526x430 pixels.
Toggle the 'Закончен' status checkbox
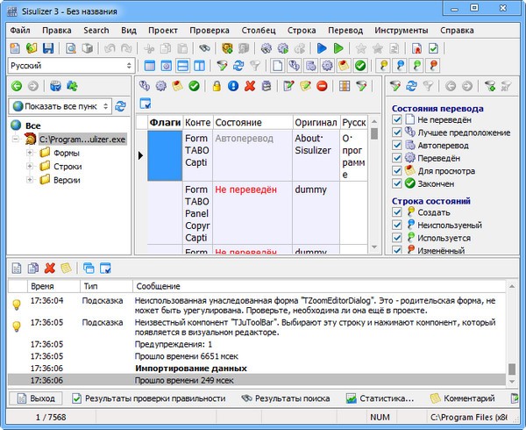397,183
